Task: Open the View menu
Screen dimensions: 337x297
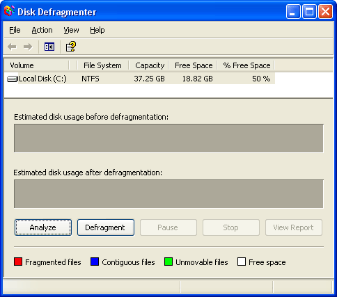Action: 71,30
